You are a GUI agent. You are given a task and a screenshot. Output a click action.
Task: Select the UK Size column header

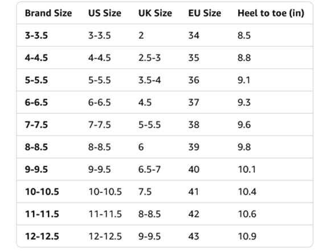[155, 13]
